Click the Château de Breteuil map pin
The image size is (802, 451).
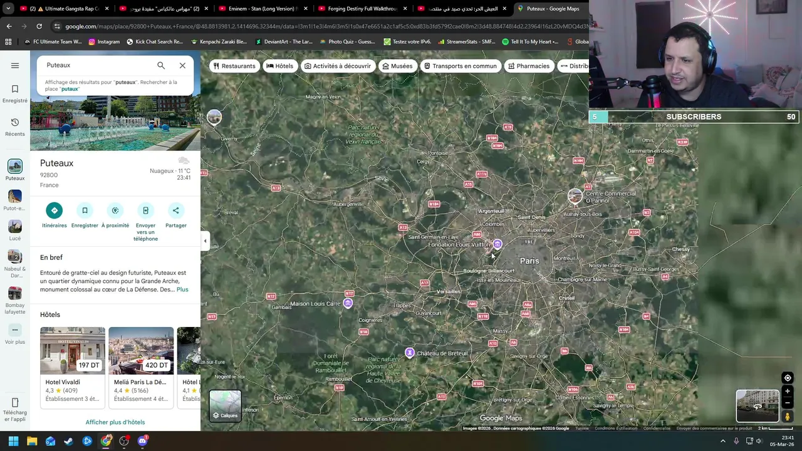point(409,353)
